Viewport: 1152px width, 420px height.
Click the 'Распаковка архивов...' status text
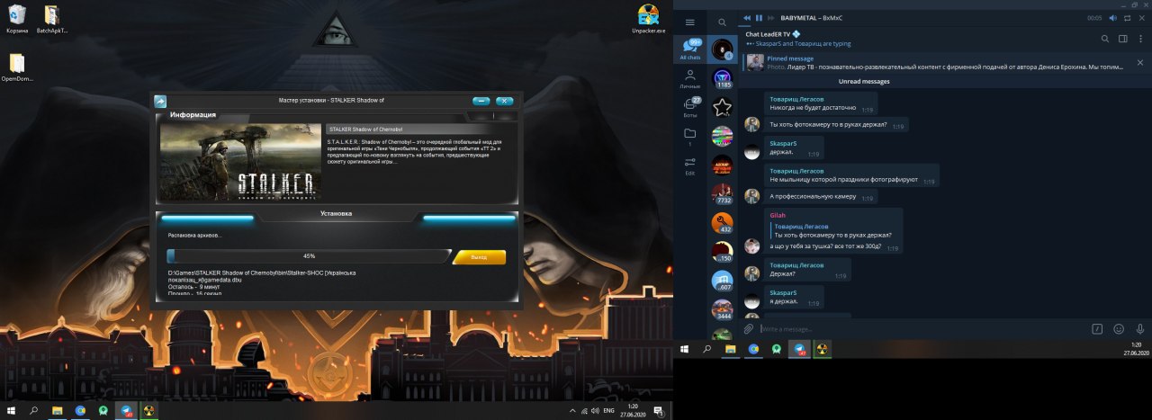(195, 235)
